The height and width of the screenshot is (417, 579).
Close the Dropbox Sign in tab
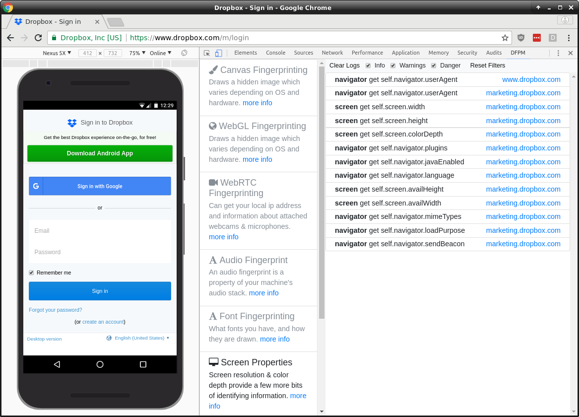97,22
